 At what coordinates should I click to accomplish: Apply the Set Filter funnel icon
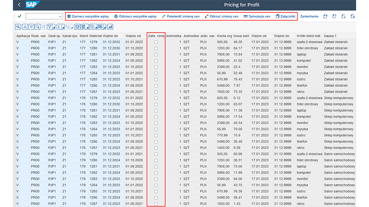pos(50,27)
